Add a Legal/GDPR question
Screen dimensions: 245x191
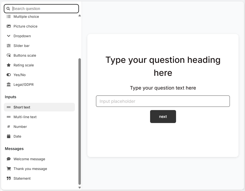pyautogui.click(x=24, y=84)
